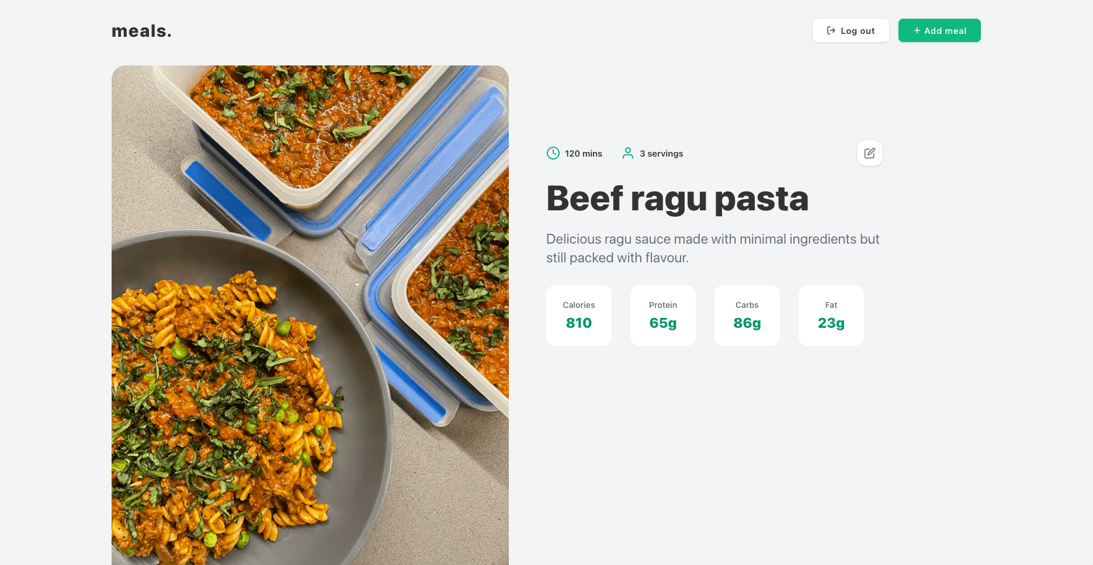Image resolution: width=1093 pixels, height=565 pixels.
Task: Click the Beef ragu pasta heading
Action: (x=677, y=199)
